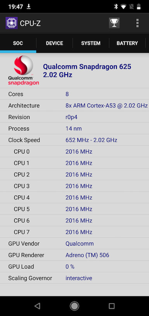
Task: Tap the recent apps square button
Action: coord(111,306)
